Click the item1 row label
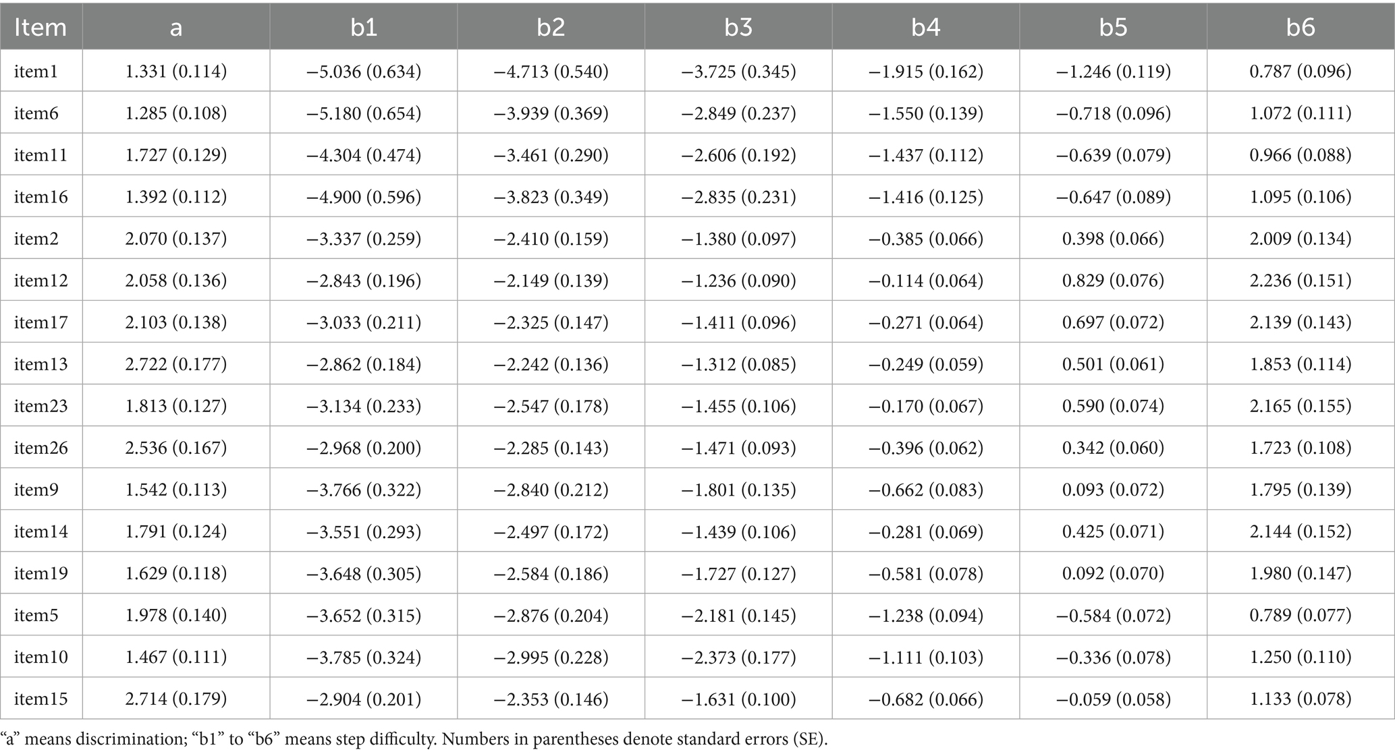 36,71
